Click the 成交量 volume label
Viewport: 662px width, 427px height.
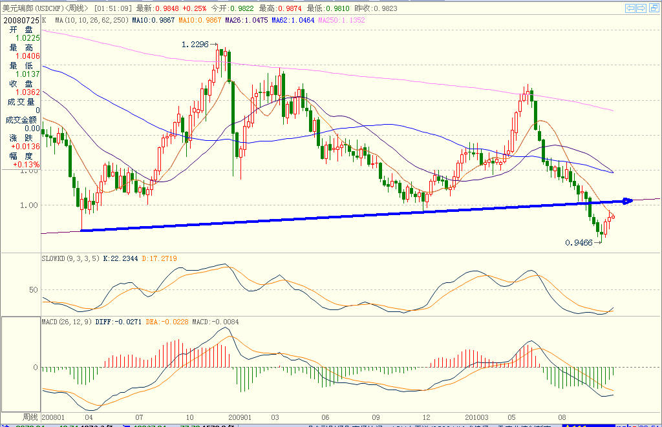click(21, 101)
